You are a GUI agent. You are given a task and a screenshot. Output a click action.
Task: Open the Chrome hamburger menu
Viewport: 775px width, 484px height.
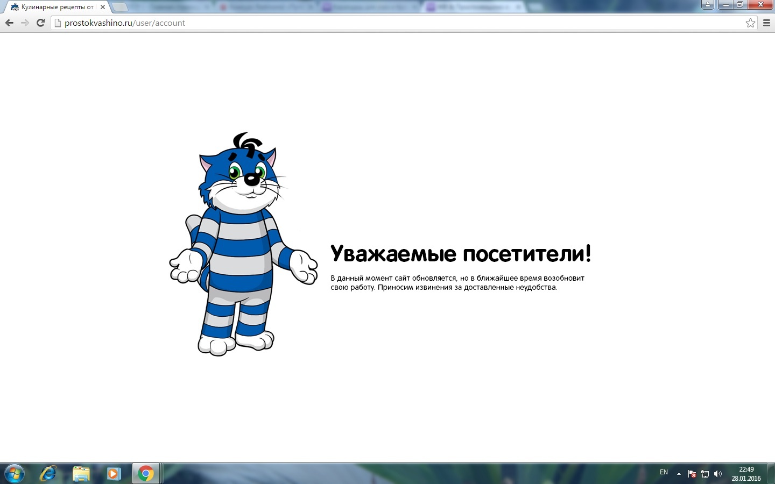[x=767, y=23]
